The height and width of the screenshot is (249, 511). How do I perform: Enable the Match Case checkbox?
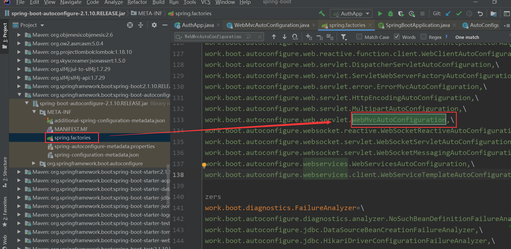coord(359,37)
